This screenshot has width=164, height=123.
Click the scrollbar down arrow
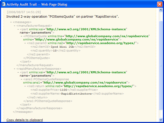coord(161,120)
